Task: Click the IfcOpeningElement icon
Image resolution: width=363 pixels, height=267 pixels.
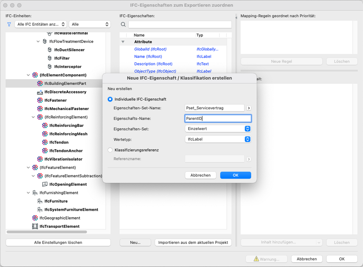Action: coord(45,184)
